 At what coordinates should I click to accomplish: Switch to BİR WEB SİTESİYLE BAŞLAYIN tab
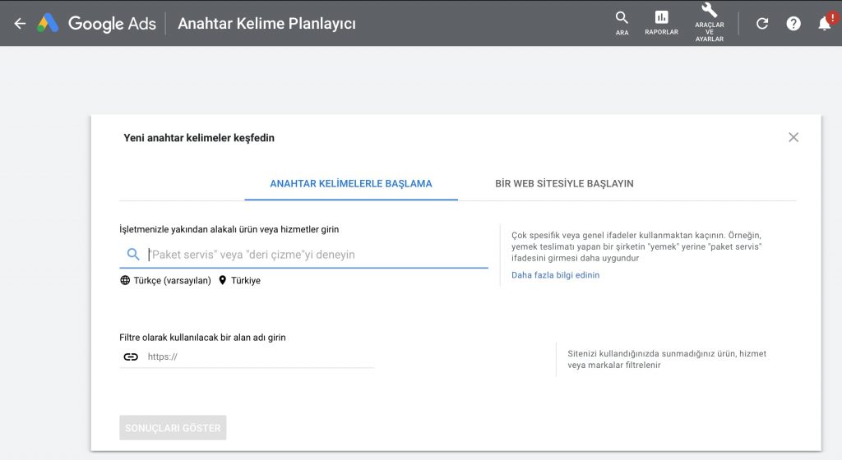[x=564, y=184]
